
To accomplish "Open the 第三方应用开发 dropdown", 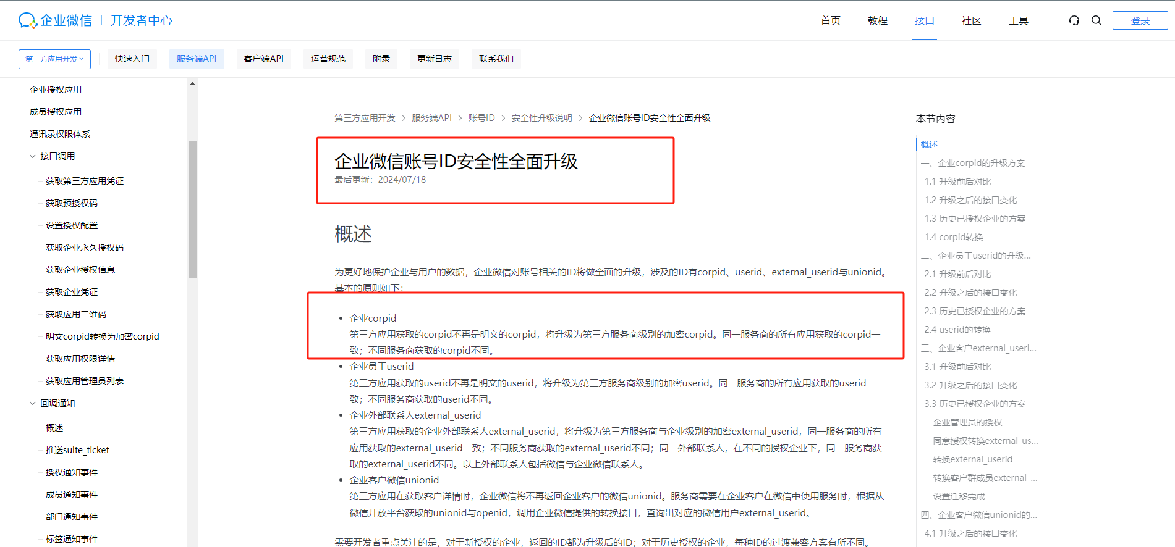I will (54, 59).
